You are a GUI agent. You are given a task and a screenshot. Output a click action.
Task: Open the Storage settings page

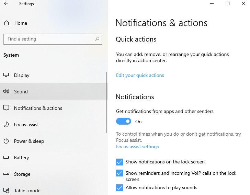coord(53,174)
